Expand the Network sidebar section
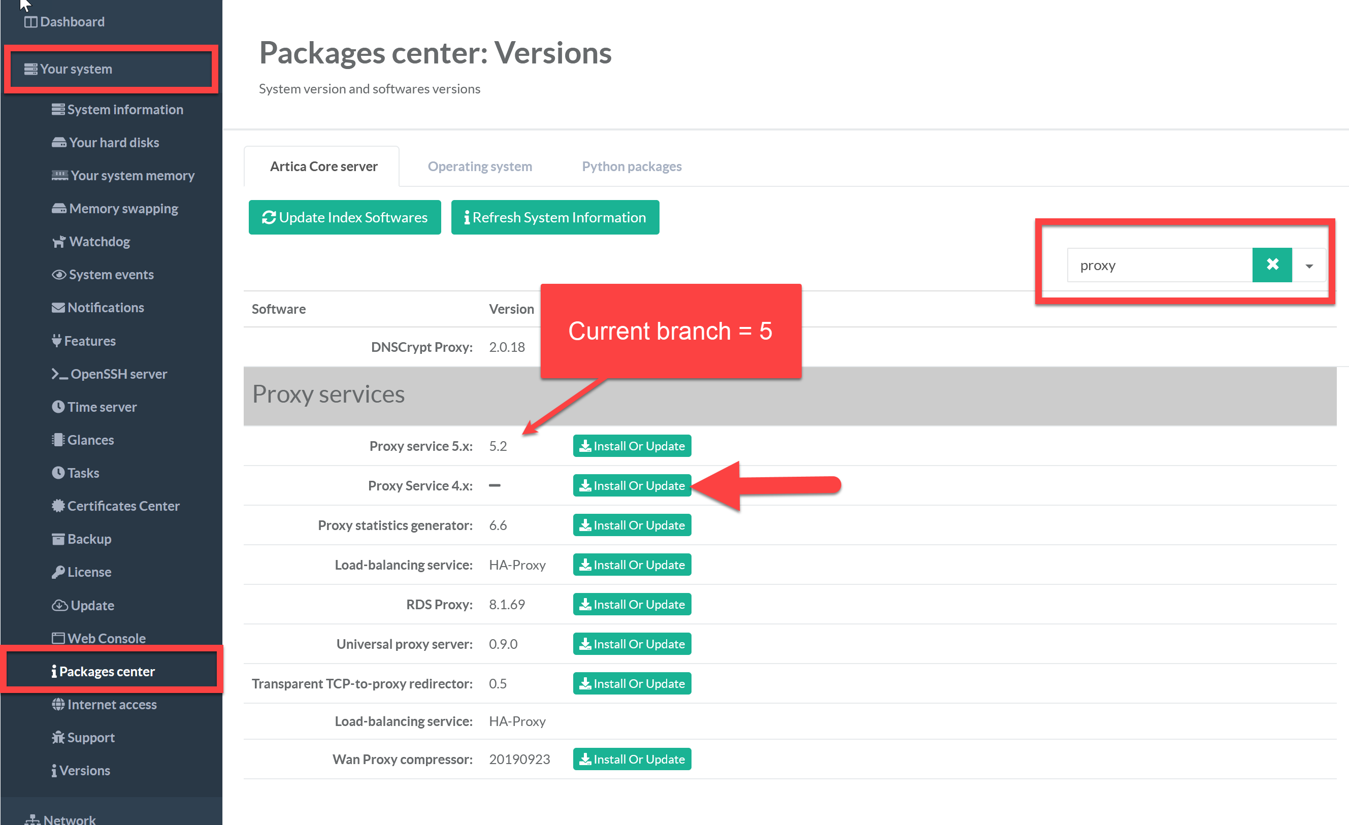This screenshot has width=1349, height=825. coord(69,819)
